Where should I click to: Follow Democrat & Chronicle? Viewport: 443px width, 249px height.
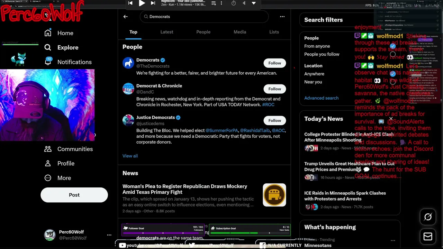point(274,89)
